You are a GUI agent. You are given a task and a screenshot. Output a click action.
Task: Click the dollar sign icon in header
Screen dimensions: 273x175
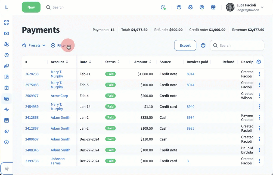[202, 7]
